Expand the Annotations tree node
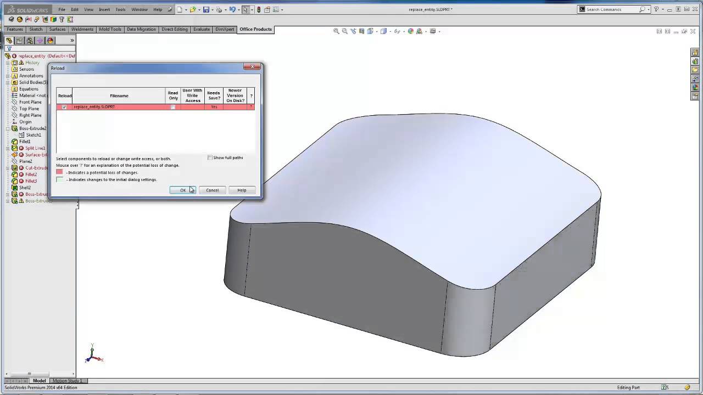Image resolution: width=703 pixels, height=395 pixels. [8, 76]
